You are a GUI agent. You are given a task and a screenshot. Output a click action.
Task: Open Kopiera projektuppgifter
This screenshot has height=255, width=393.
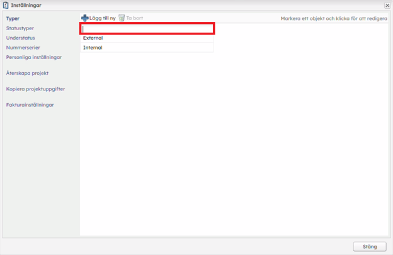[35, 89]
